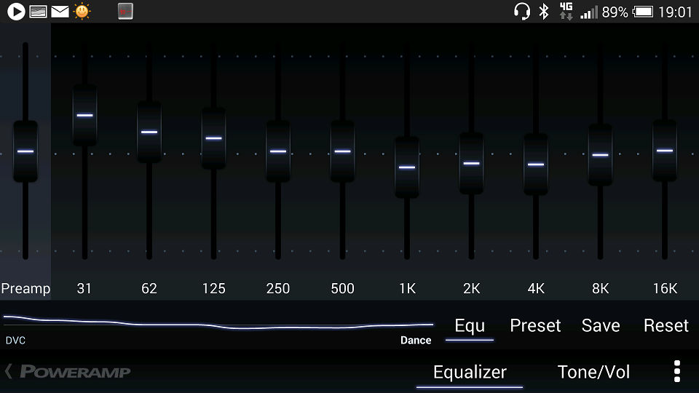
Task: Tap the 1K frequency label
Action: coord(408,289)
